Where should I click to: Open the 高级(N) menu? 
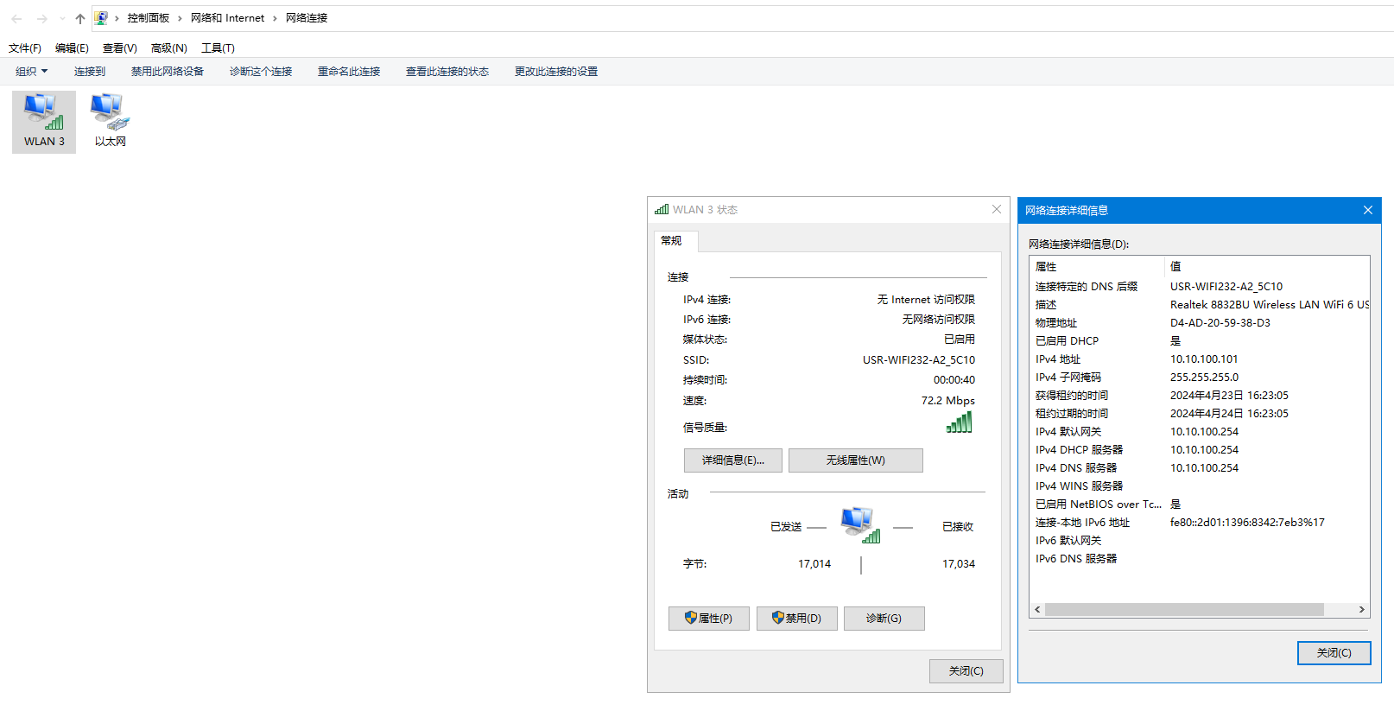(168, 48)
